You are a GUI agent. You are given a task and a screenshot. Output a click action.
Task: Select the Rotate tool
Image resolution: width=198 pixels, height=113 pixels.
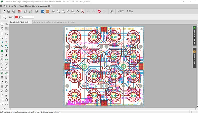coord(2,38)
